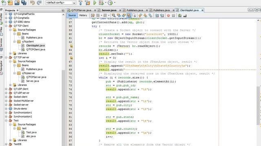The height and width of the screenshot is (146, 261).
Task: Click Shift Line Left icon
Action: point(157,15)
